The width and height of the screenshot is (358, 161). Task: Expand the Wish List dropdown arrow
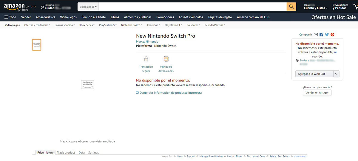pos(336,74)
